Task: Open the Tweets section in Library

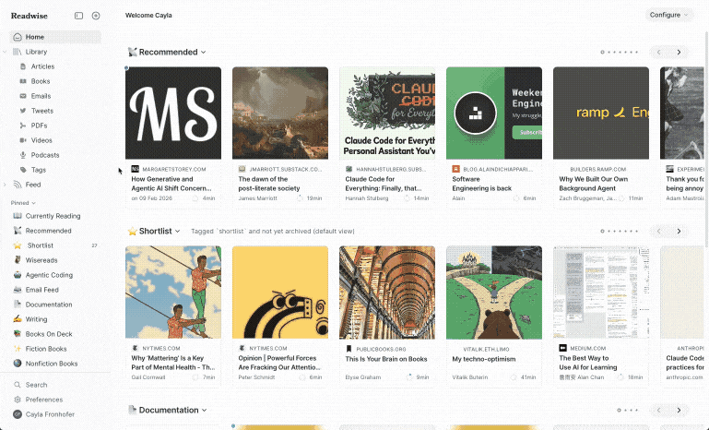Action: click(x=42, y=111)
